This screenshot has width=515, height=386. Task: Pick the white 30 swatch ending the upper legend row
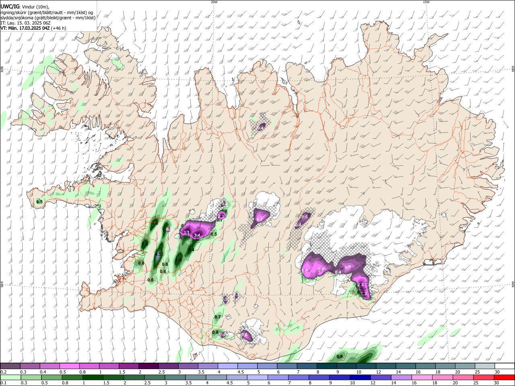(505, 366)
